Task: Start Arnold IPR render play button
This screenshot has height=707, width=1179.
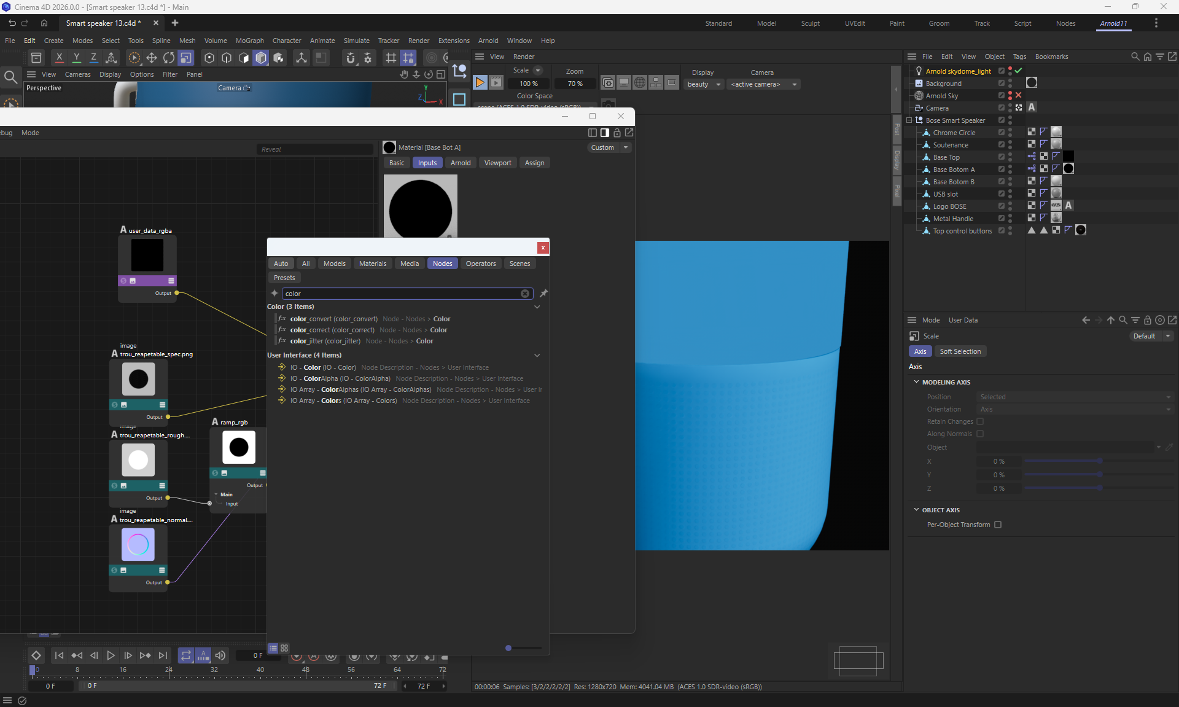Action: click(480, 82)
